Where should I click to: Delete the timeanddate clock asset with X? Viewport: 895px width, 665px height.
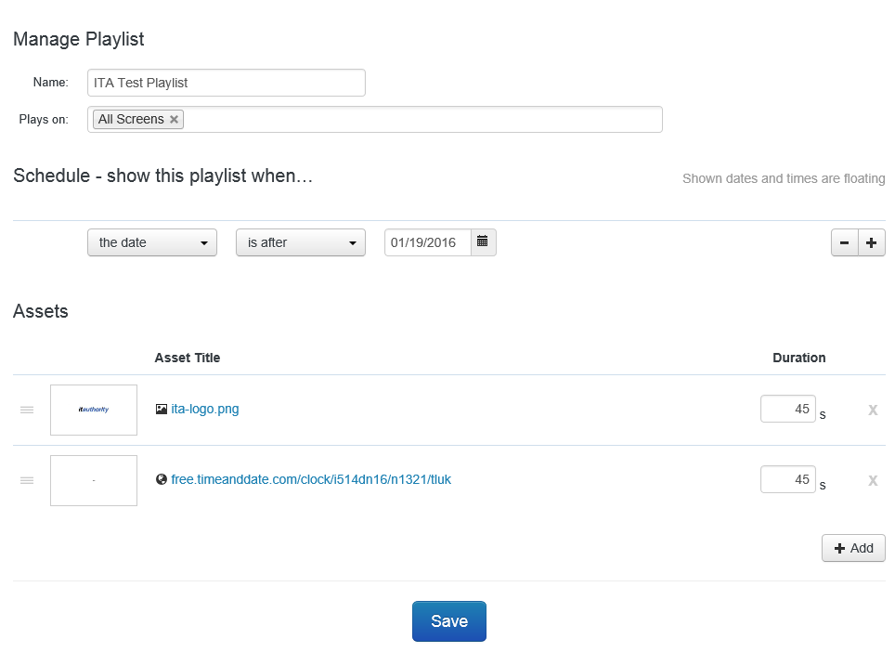point(873,480)
